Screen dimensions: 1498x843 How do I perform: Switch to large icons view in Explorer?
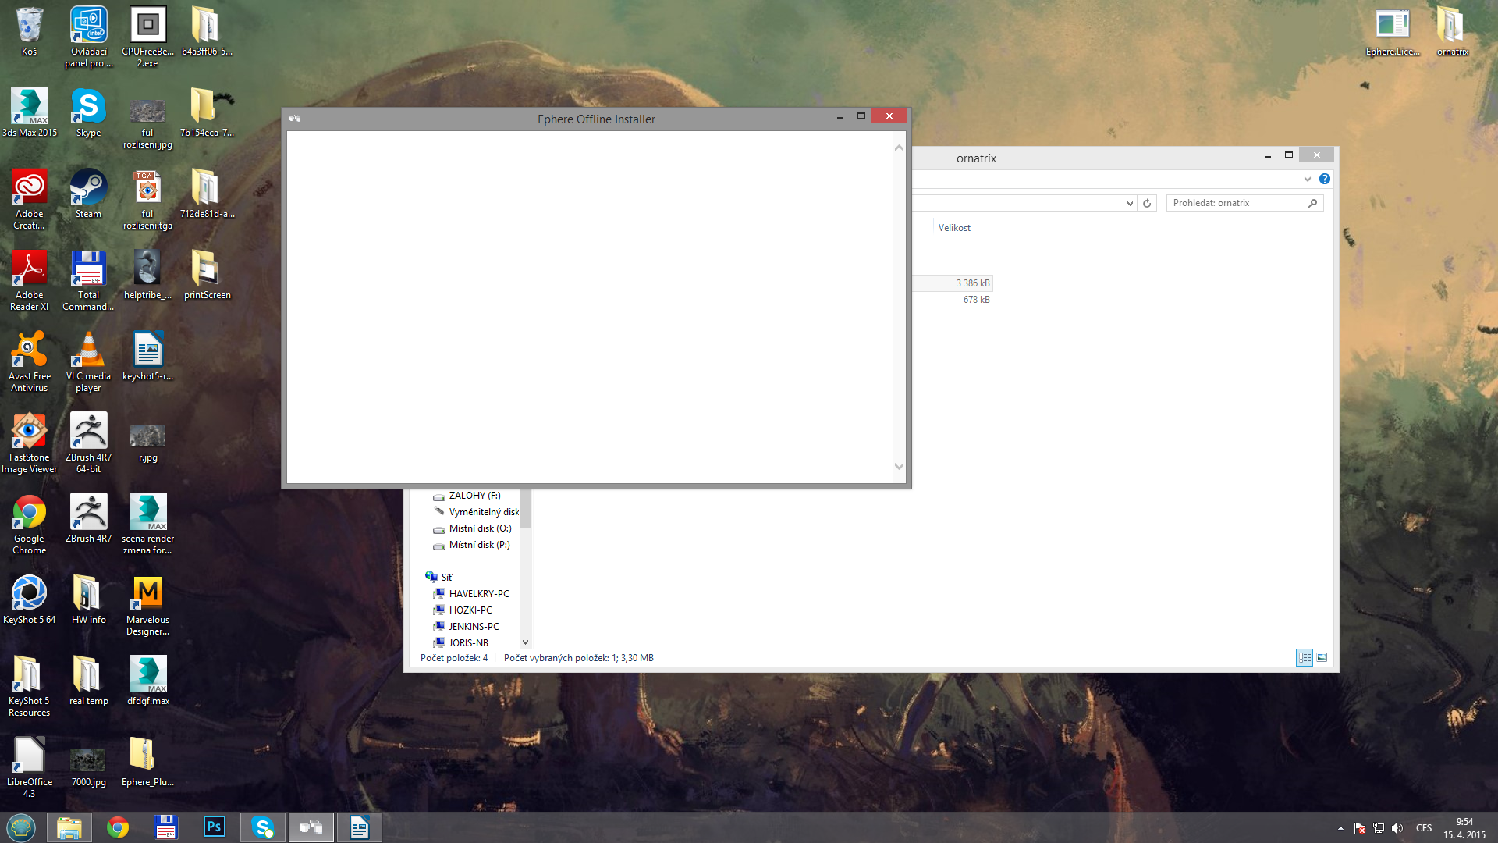click(x=1322, y=658)
